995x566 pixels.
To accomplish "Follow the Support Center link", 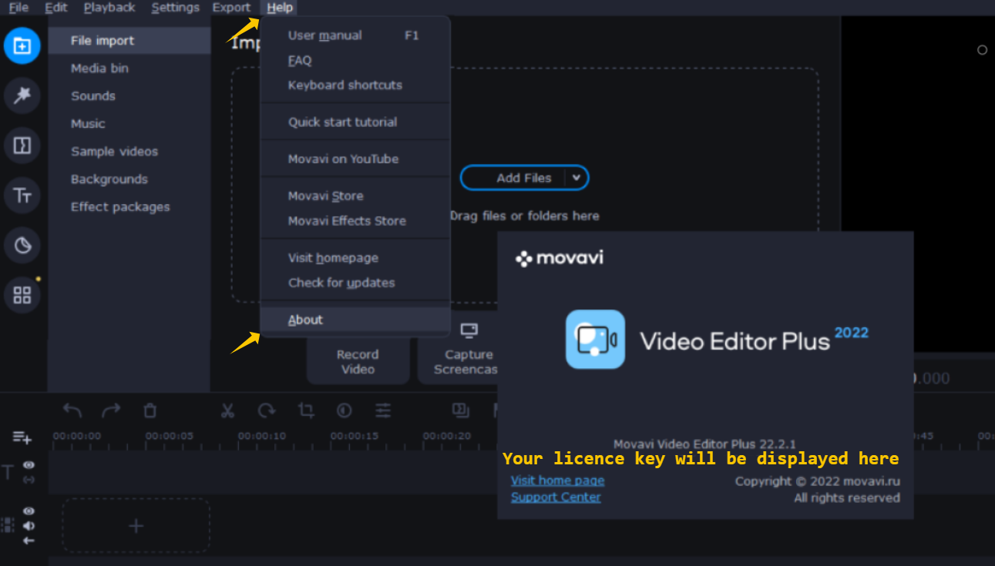I will 556,497.
